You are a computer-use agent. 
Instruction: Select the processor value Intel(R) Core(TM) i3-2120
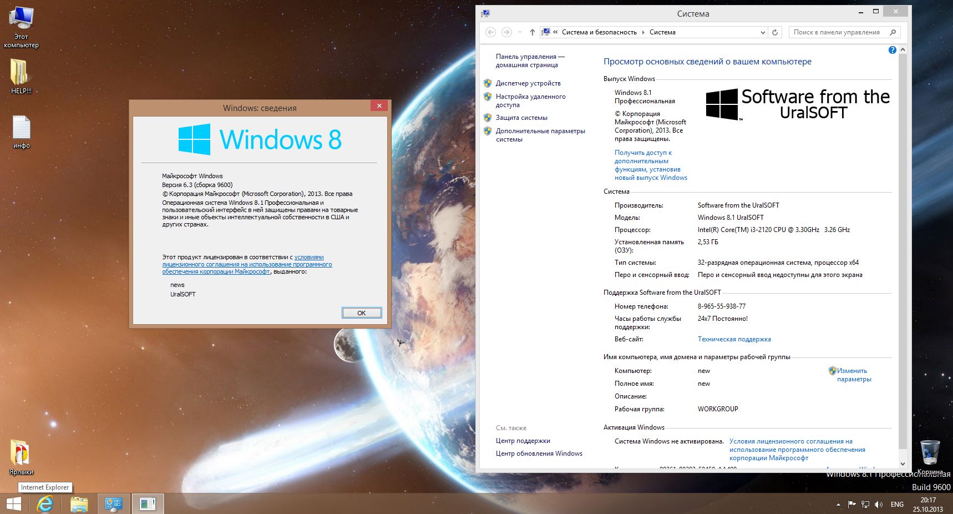pos(773,230)
